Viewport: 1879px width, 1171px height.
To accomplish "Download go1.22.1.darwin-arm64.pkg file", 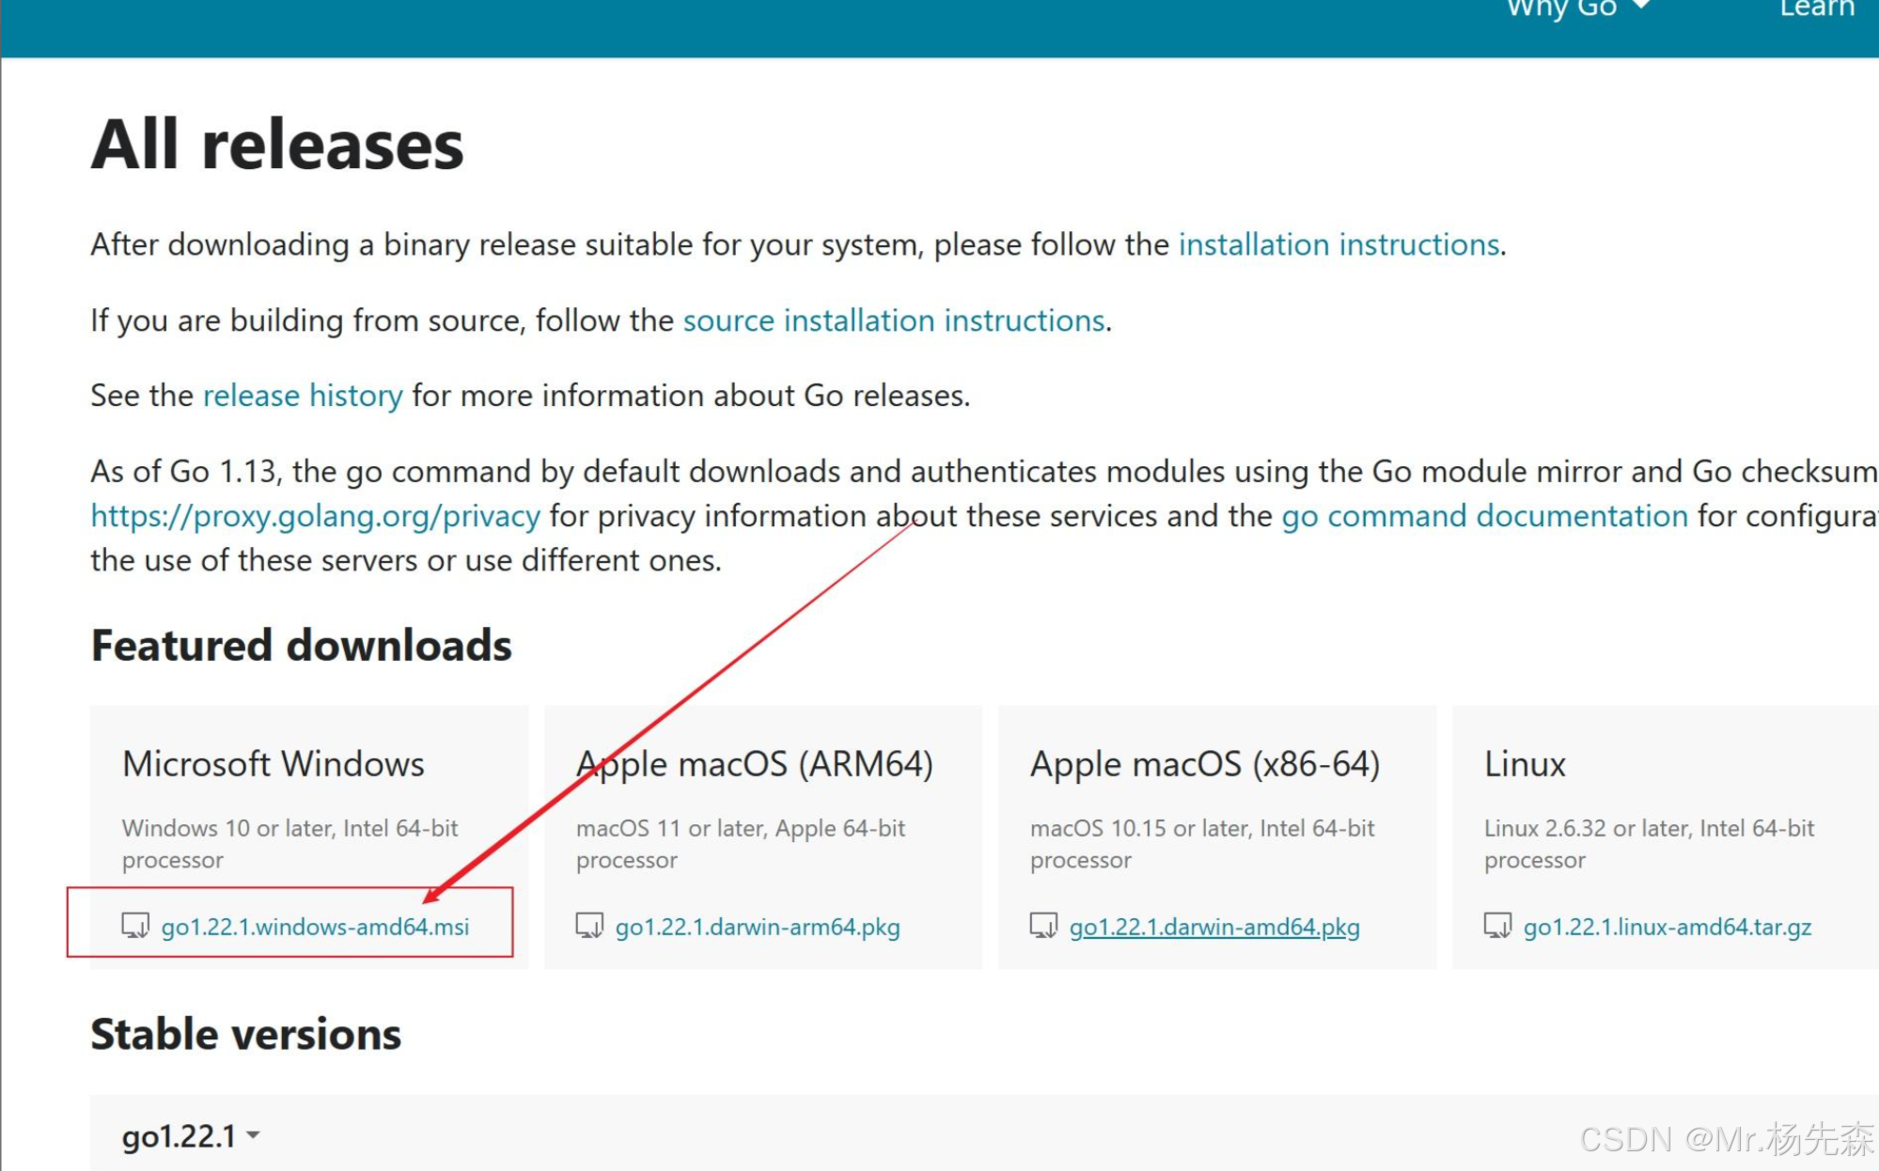I will [x=758, y=928].
